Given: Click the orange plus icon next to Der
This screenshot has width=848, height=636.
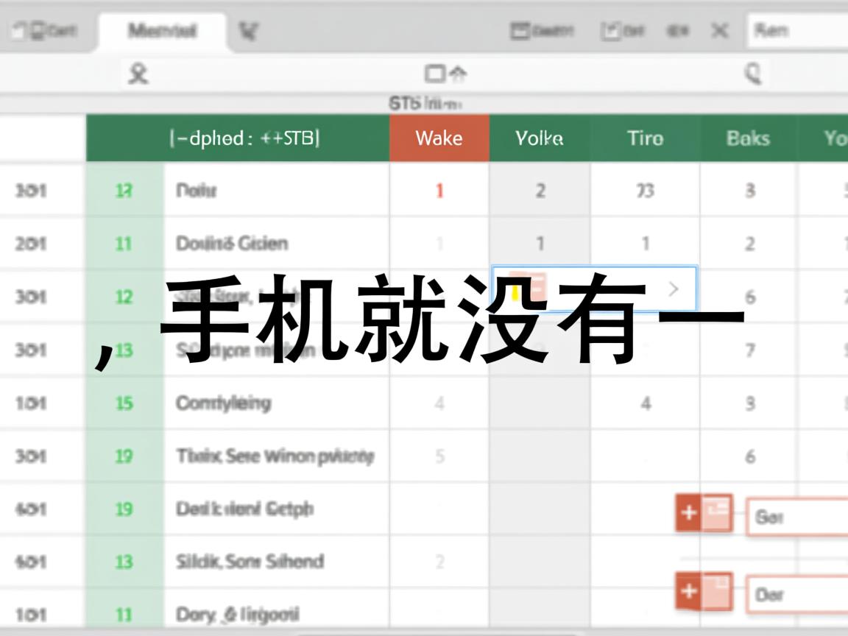Looking at the screenshot, I should click(x=689, y=590).
